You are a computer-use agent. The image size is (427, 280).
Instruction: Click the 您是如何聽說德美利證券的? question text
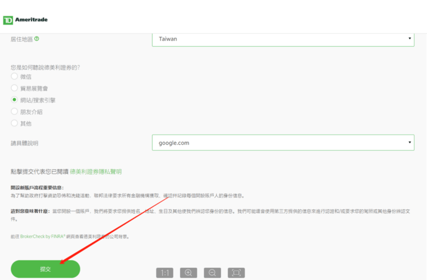pos(45,67)
